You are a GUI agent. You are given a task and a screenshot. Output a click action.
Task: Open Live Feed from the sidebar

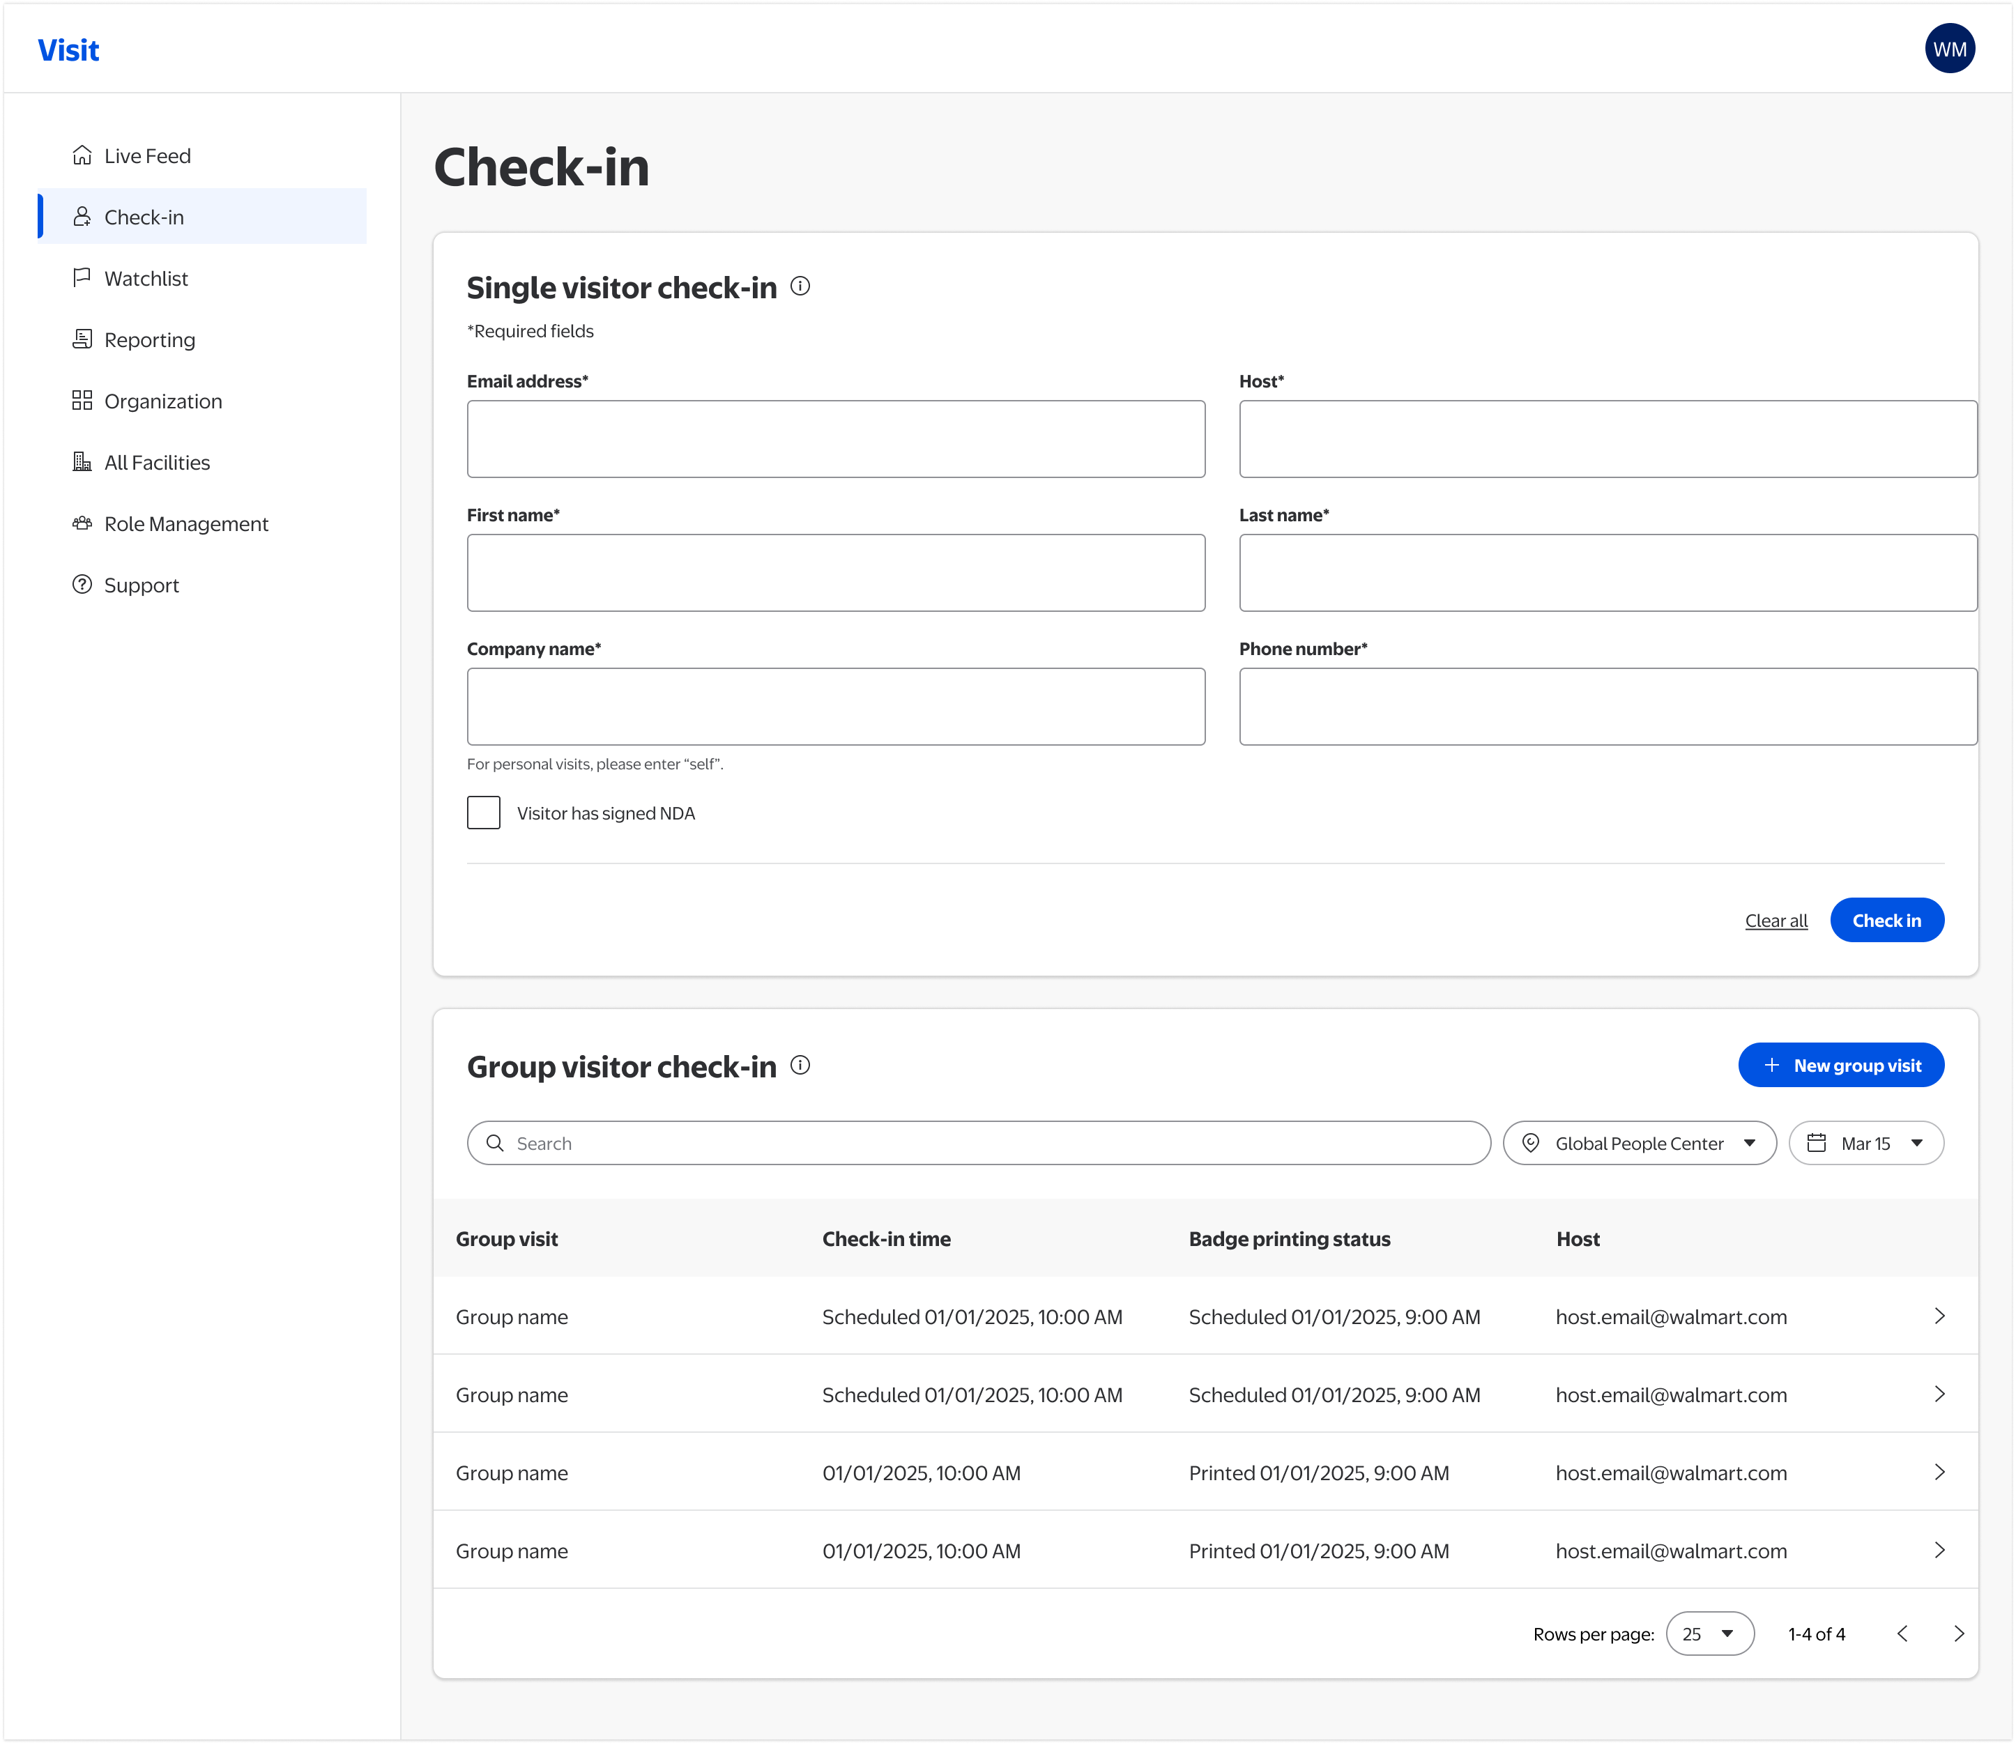click(201, 156)
